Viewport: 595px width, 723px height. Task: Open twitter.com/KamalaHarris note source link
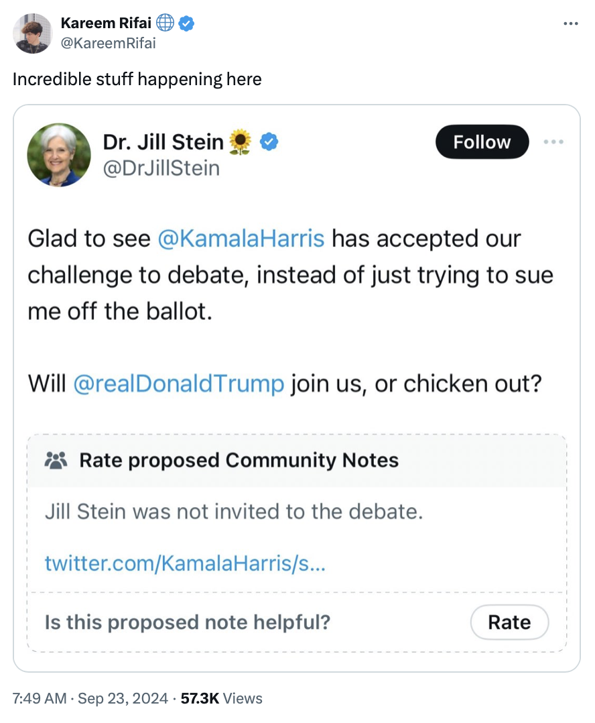point(185,563)
